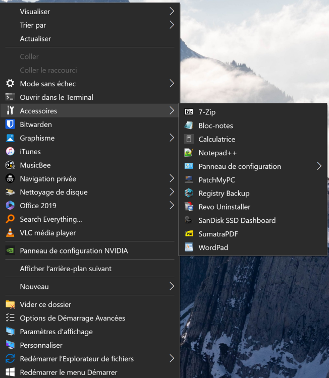This screenshot has height=378, width=329.
Task: Launch Revo Uninstaller from the submenu
Action: tap(253, 207)
